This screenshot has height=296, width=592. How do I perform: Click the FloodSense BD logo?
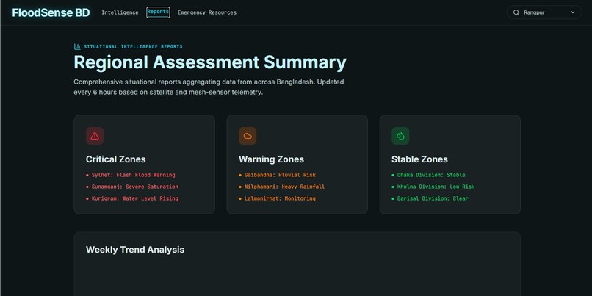coord(51,12)
